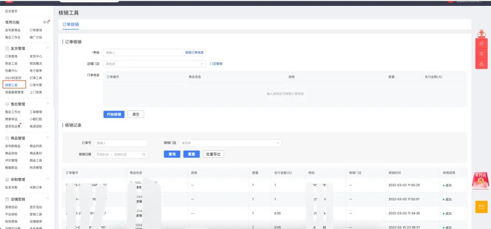
Task: Collapse the 采购管理 sidebar section
Action: pyautogui.click(x=48, y=179)
